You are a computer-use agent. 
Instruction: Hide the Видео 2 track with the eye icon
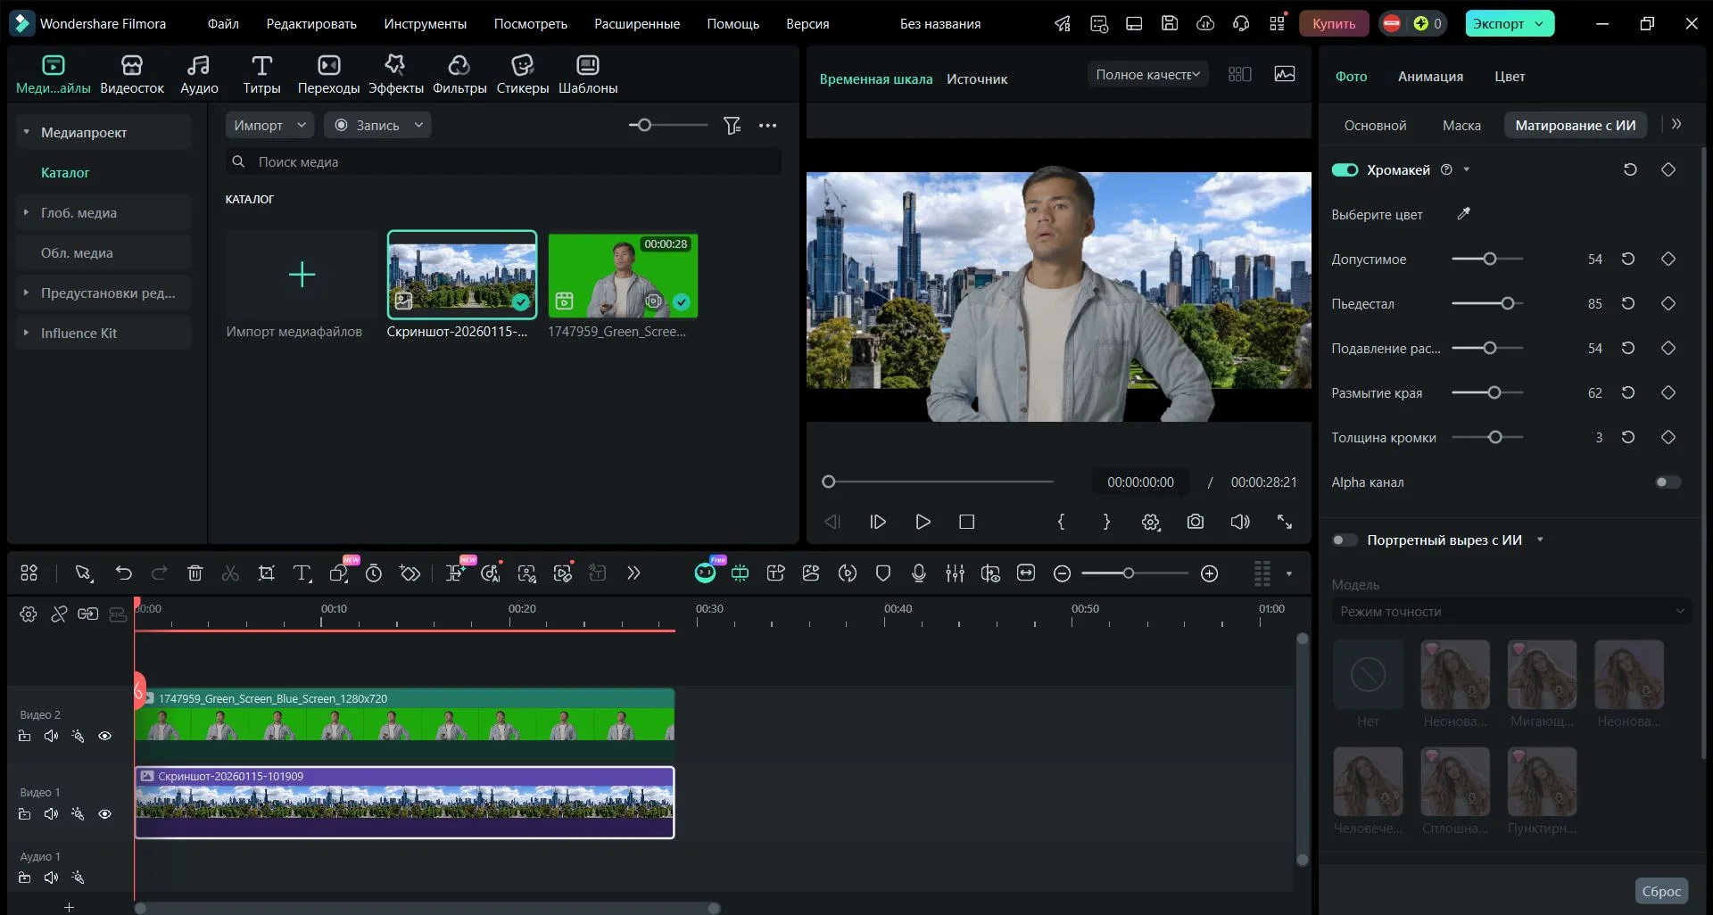(x=104, y=737)
